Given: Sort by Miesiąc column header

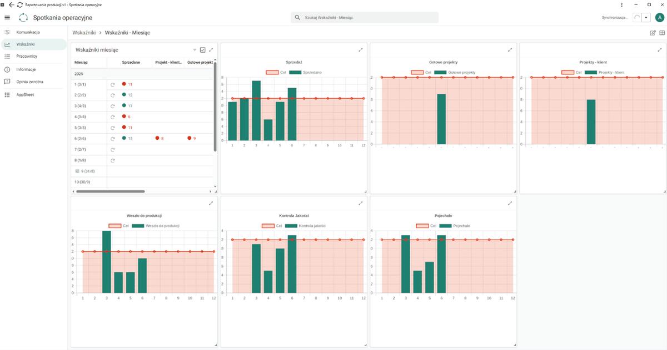Looking at the screenshot, I should [81, 63].
